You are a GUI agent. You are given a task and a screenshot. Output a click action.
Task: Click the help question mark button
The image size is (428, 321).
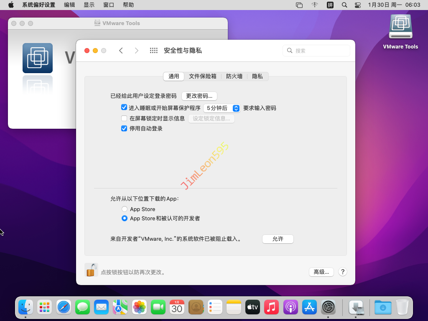[x=342, y=272]
